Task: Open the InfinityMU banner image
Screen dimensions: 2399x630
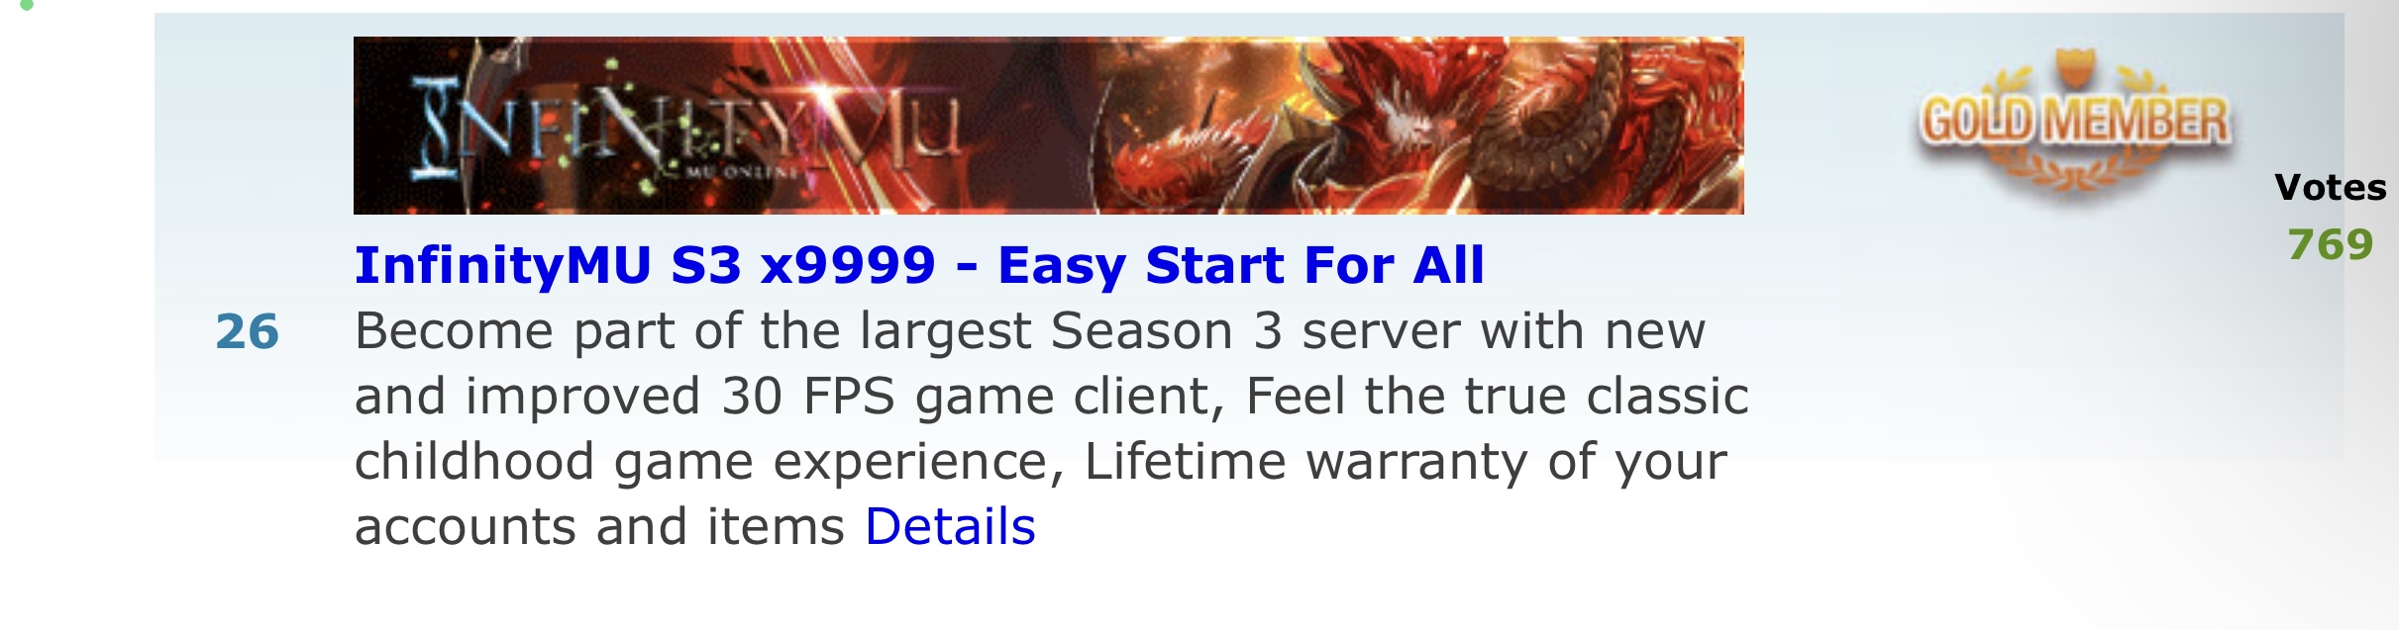Action: tap(1048, 126)
